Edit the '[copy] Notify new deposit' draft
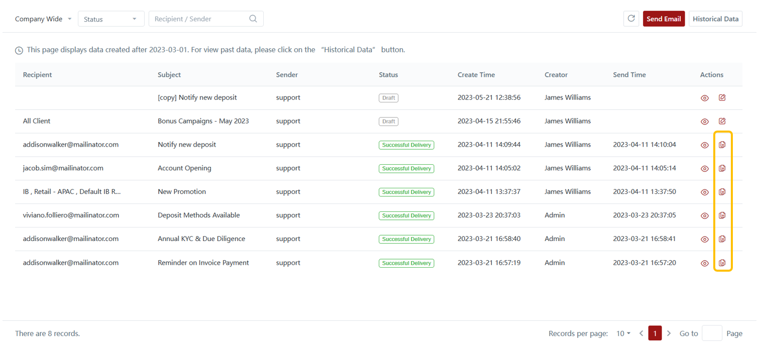764x348 pixels. 722,98
